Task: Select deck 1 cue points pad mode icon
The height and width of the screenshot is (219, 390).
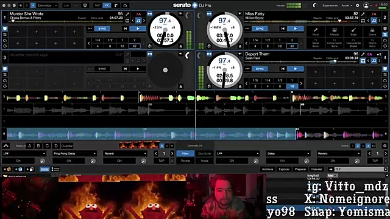Action: (5, 29)
